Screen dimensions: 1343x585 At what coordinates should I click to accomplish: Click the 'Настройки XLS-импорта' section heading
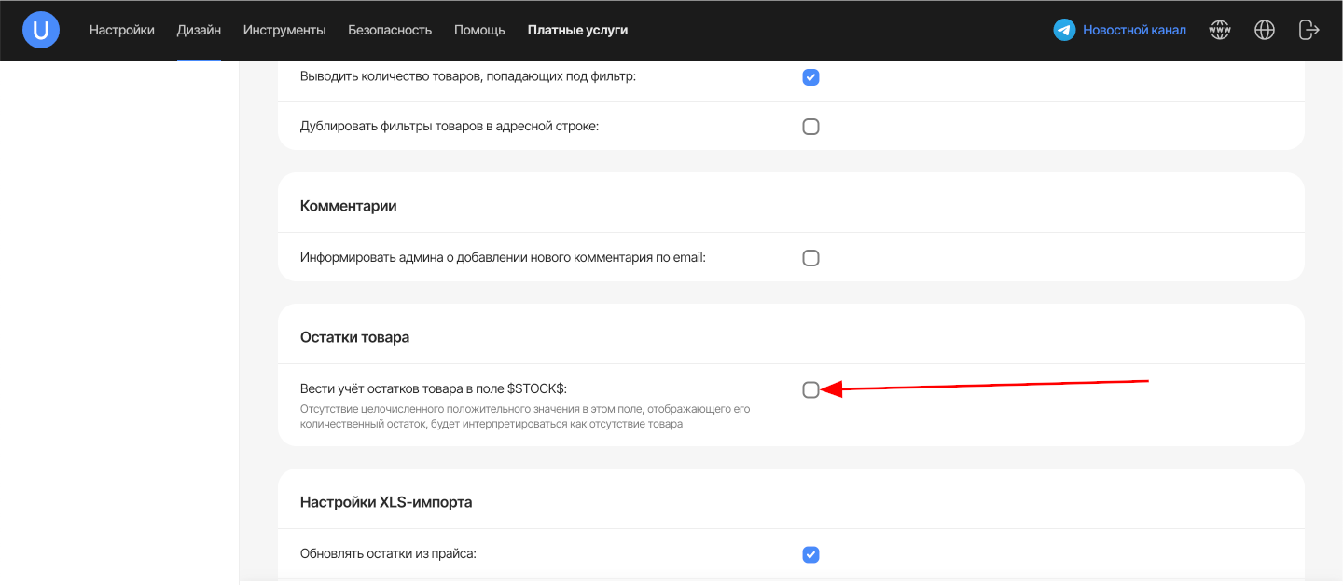(386, 502)
